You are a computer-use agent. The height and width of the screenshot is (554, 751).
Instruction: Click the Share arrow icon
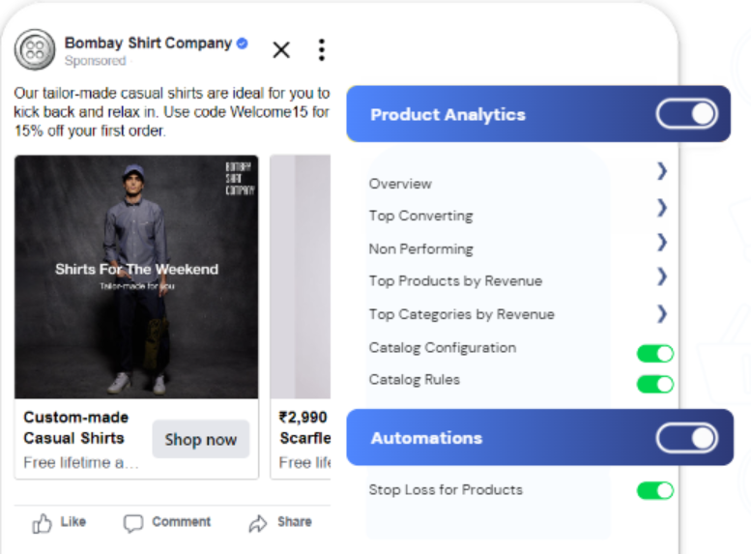pos(258,523)
